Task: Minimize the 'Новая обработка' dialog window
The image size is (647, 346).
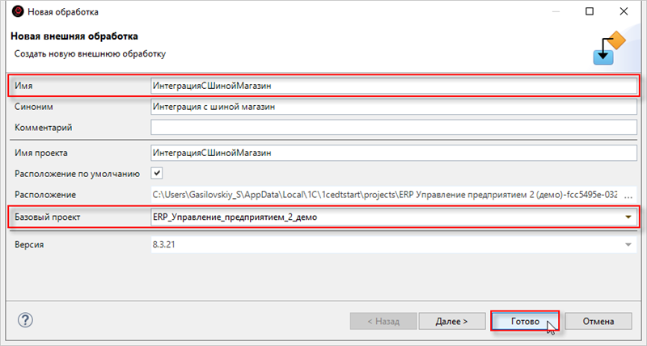Action: (552, 12)
